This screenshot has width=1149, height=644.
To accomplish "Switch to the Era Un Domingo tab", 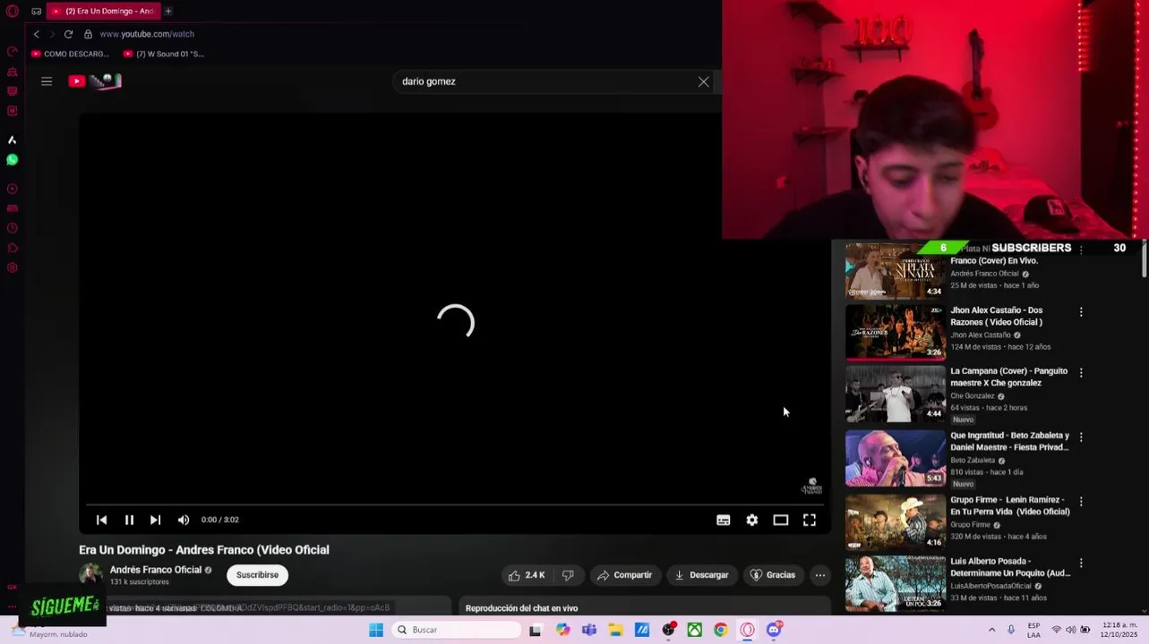I will click(103, 11).
